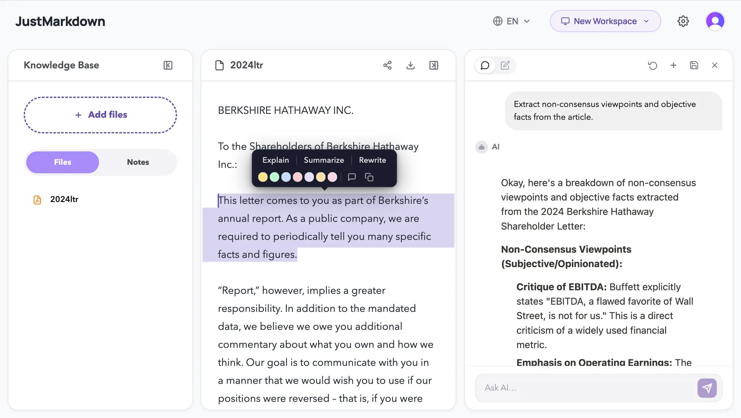Image resolution: width=741 pixels, height=418 pixels.
Task: Close the AI chat panel
Action: point(715,65)
